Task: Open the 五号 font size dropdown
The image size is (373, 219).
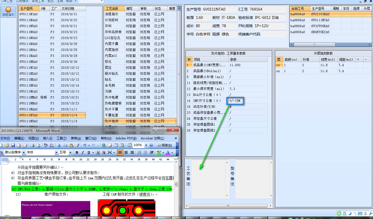Action: click(x=70, y=153)
